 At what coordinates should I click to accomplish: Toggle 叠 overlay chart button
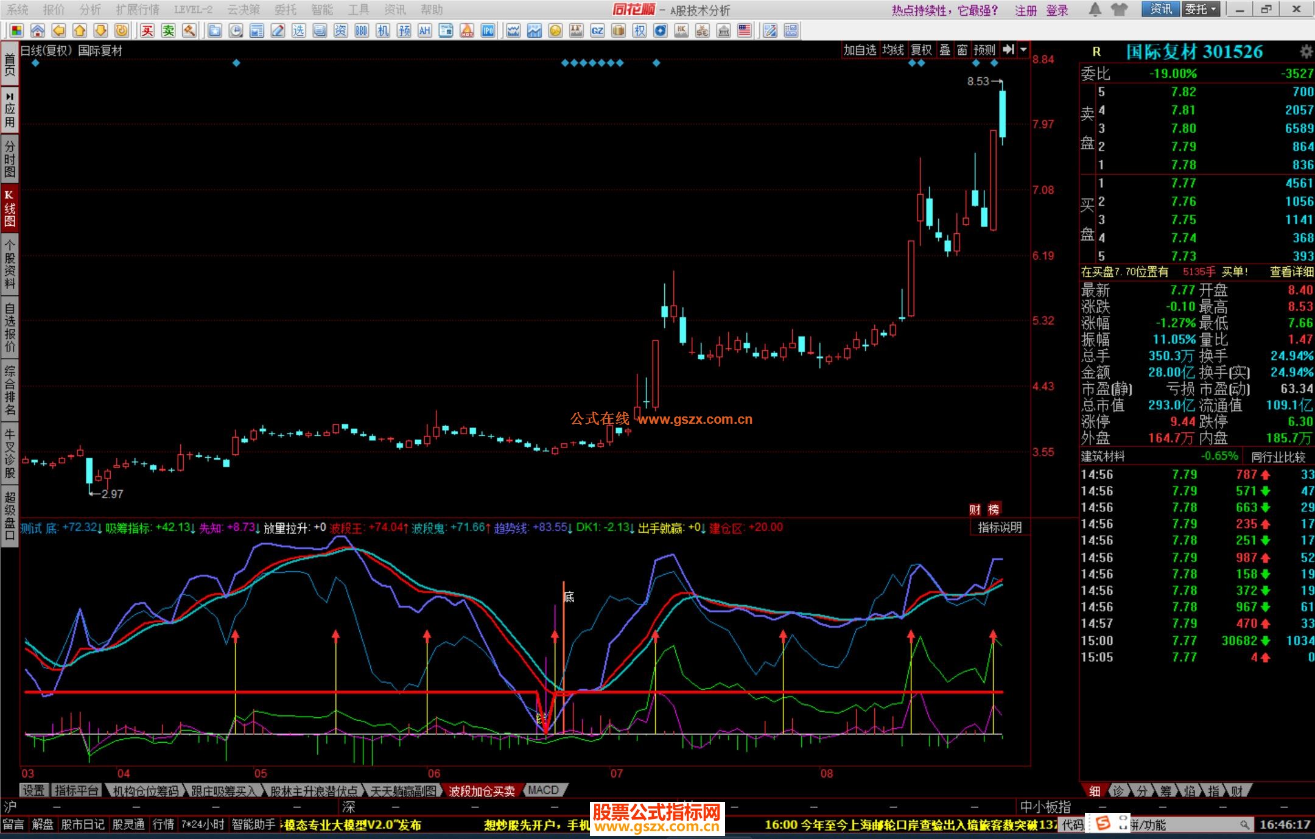[945, 50]
